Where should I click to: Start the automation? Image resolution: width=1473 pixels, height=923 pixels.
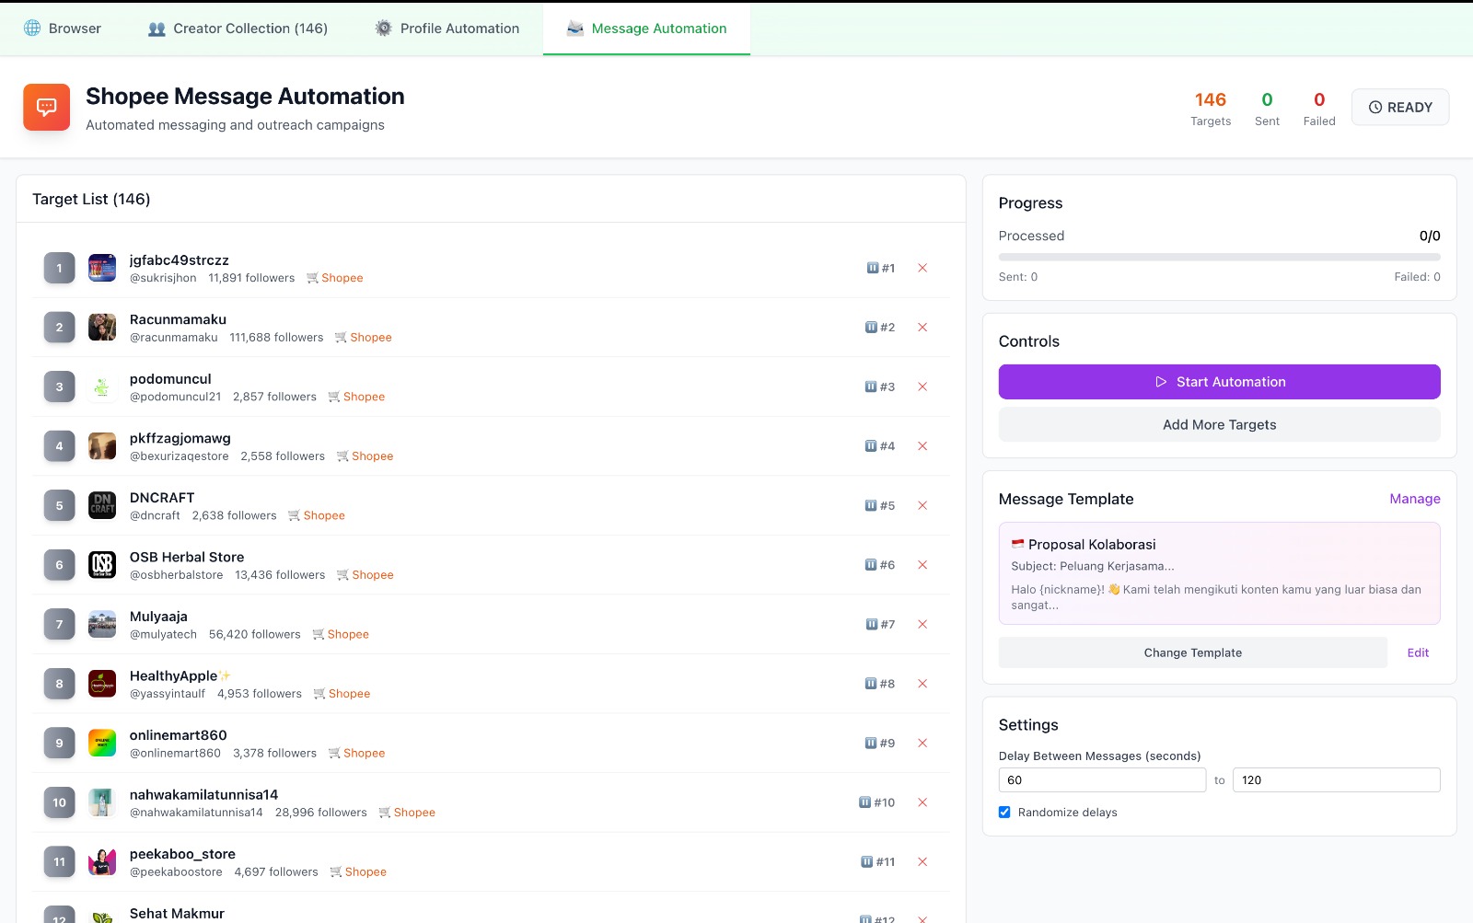tap(1219, 382)
